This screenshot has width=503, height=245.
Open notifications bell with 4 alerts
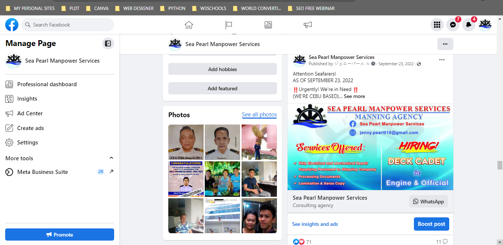pyautogui.click(x=469, y=25)
